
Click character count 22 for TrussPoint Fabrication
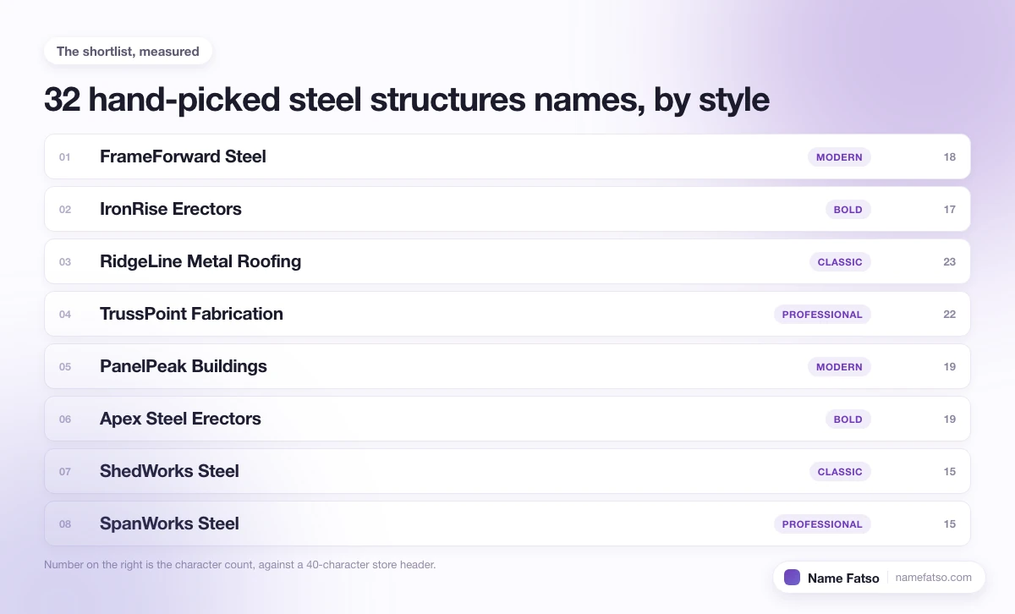click(950, 315)
